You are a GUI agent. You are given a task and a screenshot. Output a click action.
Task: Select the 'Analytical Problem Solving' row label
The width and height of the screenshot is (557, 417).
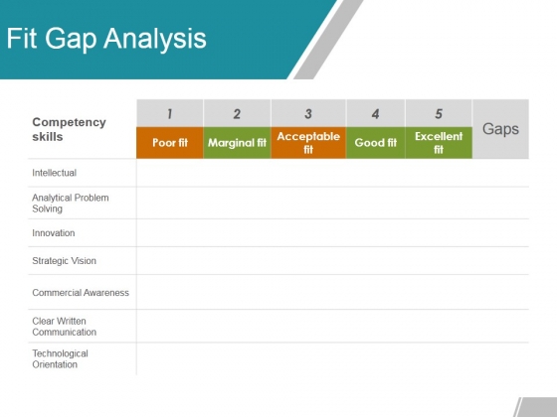71,204
